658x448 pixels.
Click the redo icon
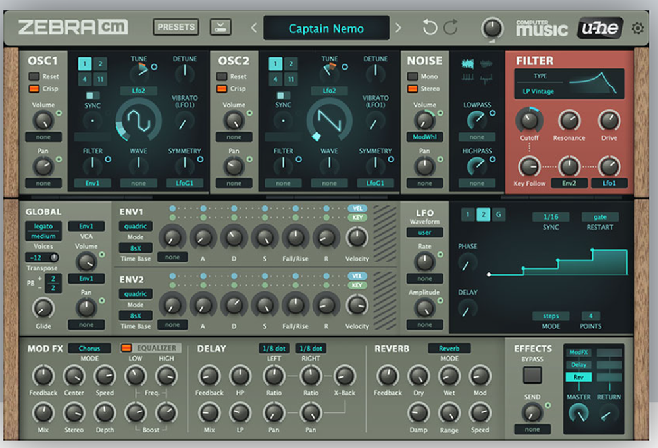(x=451, y=28)
